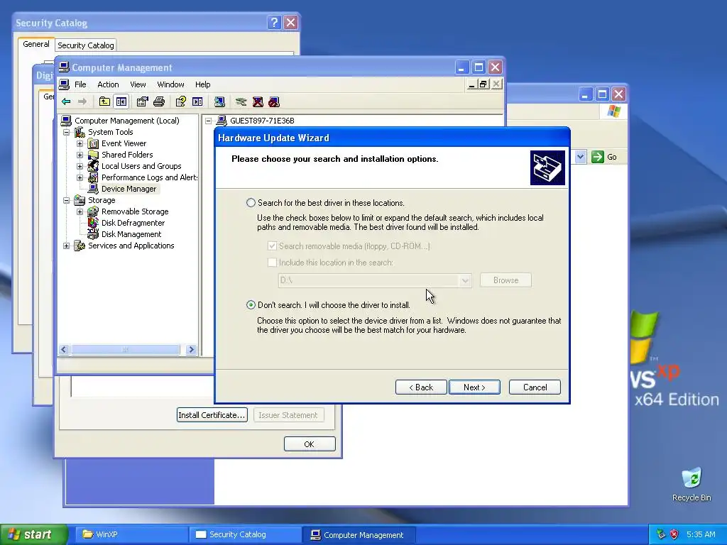The height and width of the screenshot is (545, 727).
Task: Expand the Shared Folders tree node
Action: click(80, 155)
